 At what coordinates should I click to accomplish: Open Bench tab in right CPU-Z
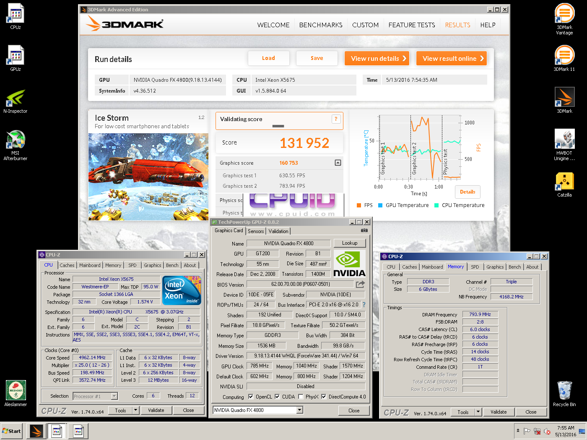514,267
